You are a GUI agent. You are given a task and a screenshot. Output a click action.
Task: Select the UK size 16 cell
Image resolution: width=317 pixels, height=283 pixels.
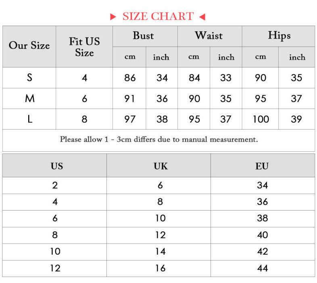tap(160, 268)
